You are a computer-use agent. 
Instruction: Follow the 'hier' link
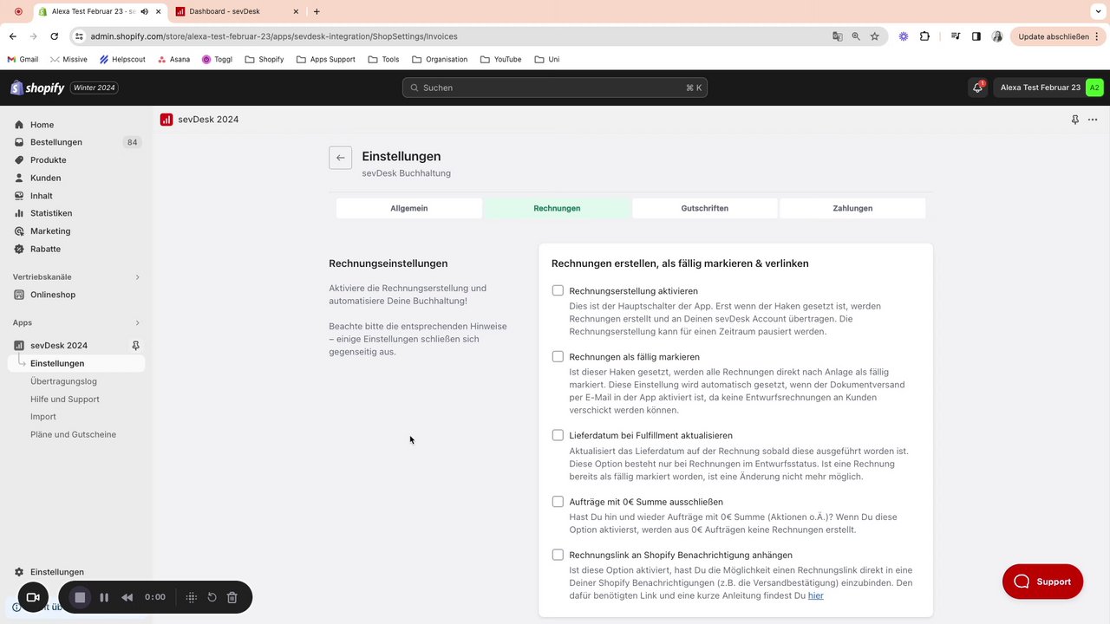coord(816,595)
